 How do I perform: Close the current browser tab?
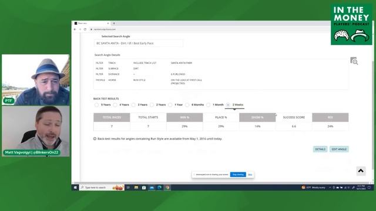click(108, 23)
